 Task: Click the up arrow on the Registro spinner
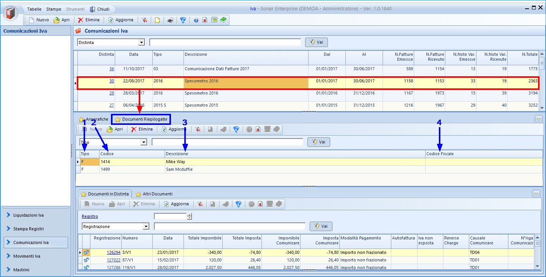point(189,215)
